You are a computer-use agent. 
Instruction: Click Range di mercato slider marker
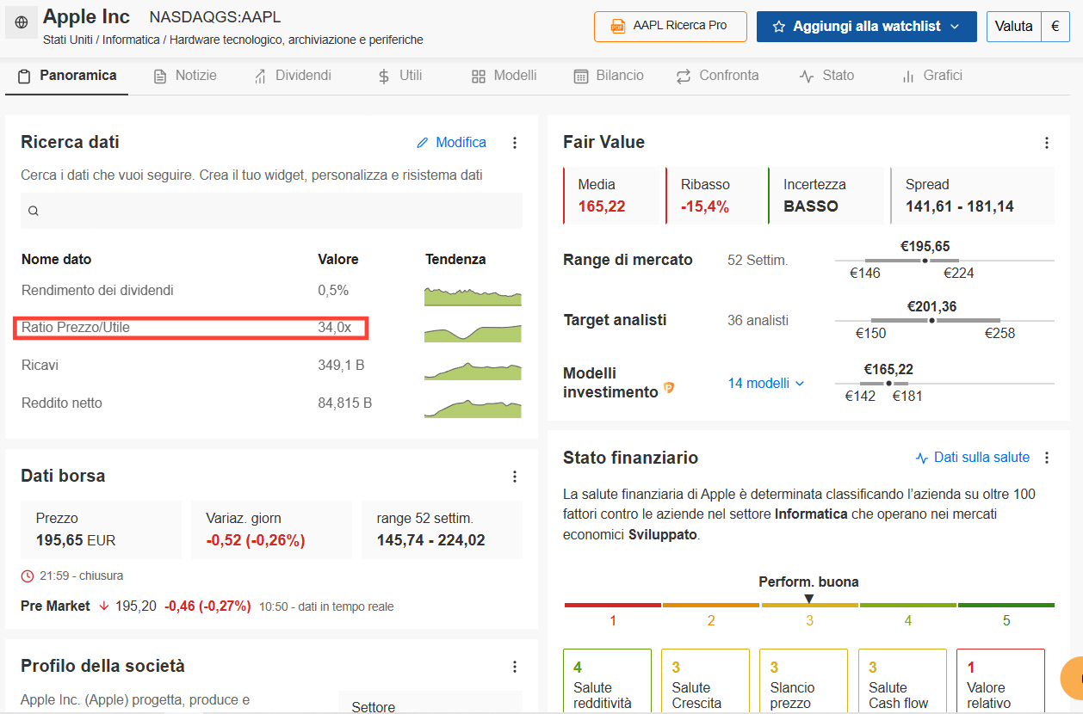point(925,261)
